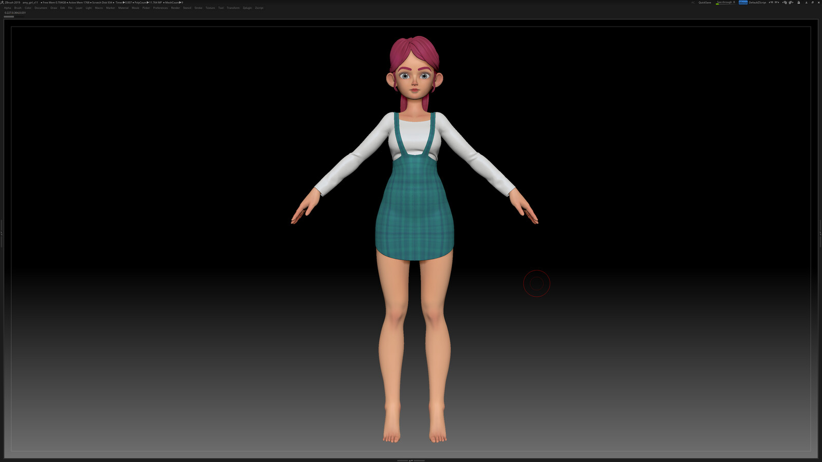
Task: Click the QuickSave button
Action: pos(705,3)
